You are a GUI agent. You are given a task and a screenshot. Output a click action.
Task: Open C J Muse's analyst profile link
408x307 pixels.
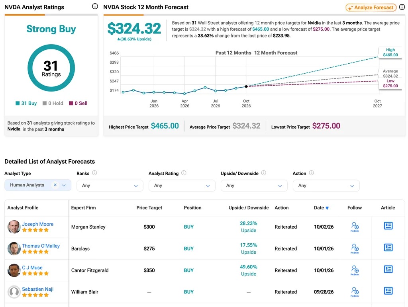pyautogui.click(x=32, y=268)
